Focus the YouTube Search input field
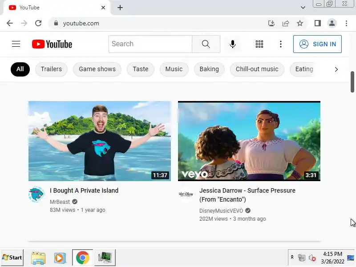356x267 pixels. coord(150,44)
